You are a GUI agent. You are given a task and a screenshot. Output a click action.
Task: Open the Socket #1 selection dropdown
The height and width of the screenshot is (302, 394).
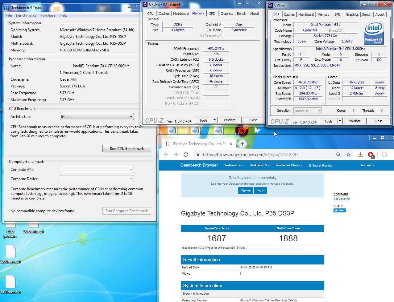click(x=308, y=111)
